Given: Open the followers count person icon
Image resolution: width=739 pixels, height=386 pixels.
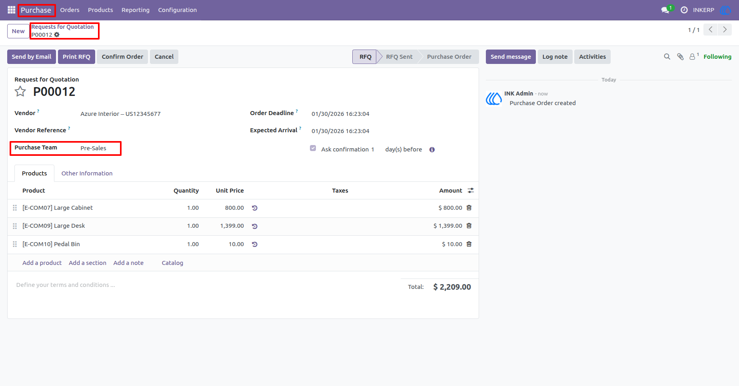Looking at the screenshot, I should pos(694,56).
